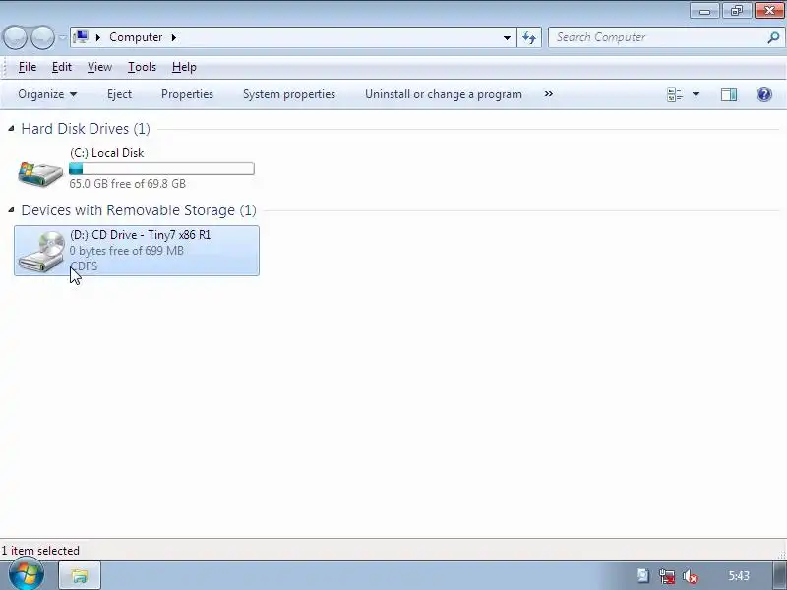The image size is (787, 590).
Task: Select the Local Disk C: drive icon
Action: tap(40, 173)
